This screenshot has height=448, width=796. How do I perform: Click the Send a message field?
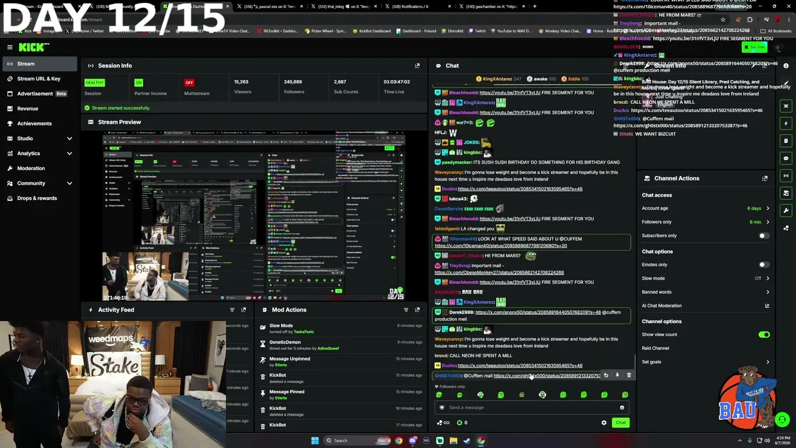pos(532,408)
